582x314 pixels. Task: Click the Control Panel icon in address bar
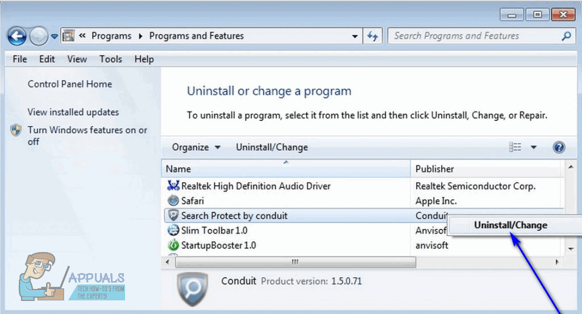coord(68,36)
